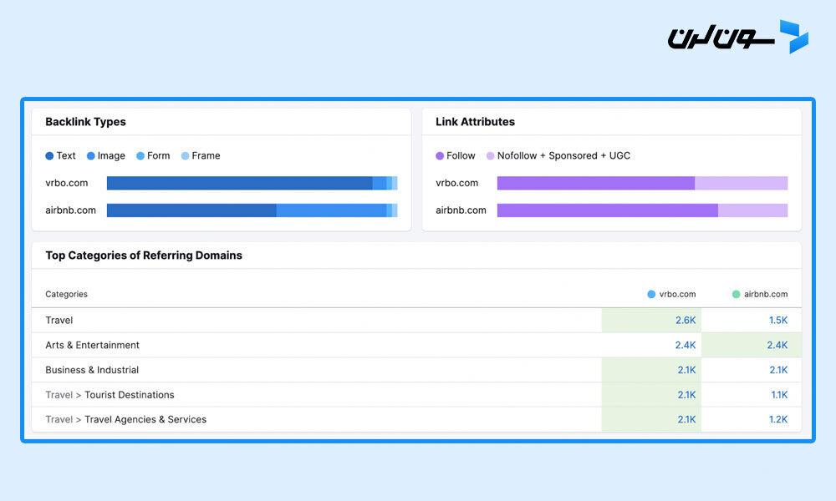
Task: Click vrbo.com label in Link Attributes
Action: (457, 183)
